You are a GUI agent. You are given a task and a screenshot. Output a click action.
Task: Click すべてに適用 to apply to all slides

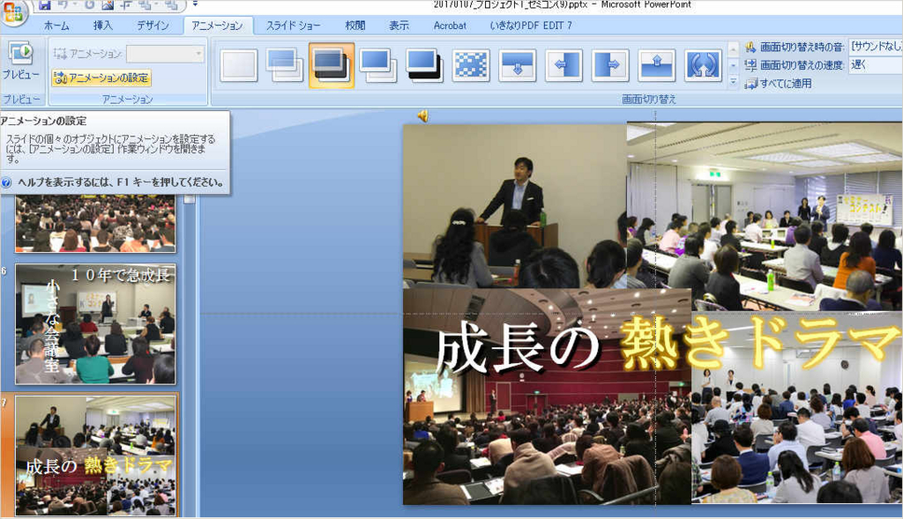click(778, 84)
